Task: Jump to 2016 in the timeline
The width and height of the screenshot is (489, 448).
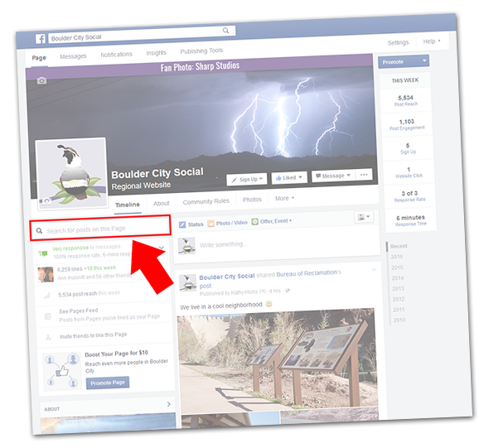Action: (x=397, y=257)
